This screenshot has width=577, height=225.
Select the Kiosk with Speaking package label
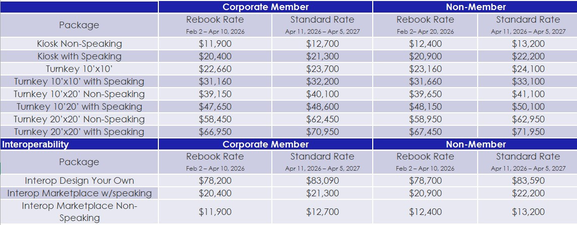coord(79,56)
